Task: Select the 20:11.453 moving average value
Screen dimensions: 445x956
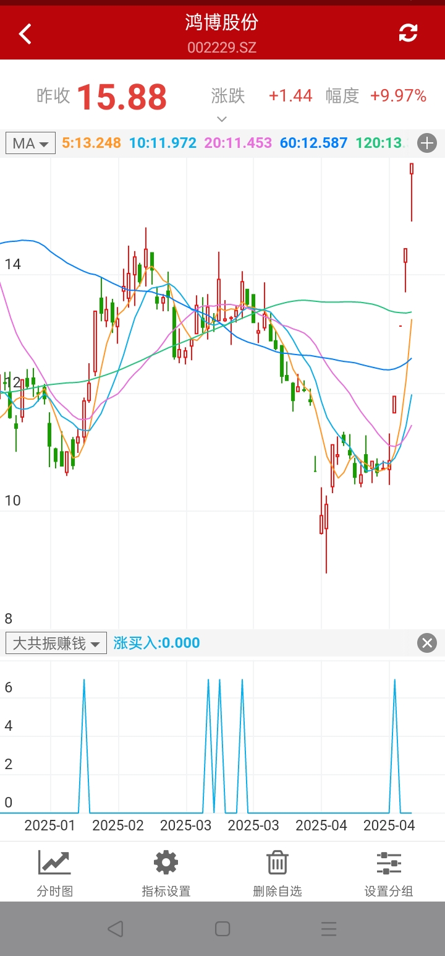Action: click(x=239, y=143)
